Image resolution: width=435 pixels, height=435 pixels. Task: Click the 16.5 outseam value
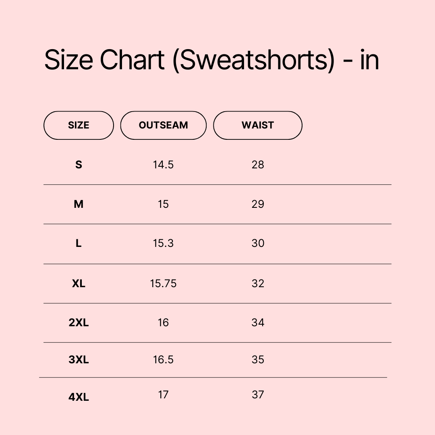[163, 360]
